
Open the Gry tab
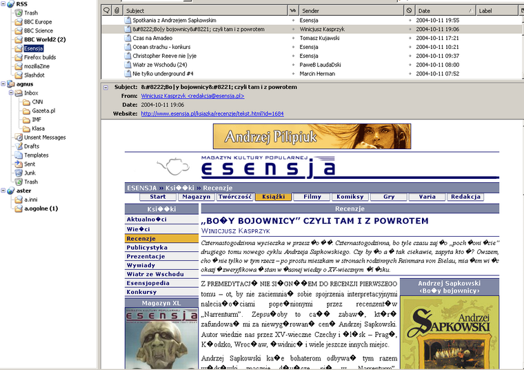389,197
